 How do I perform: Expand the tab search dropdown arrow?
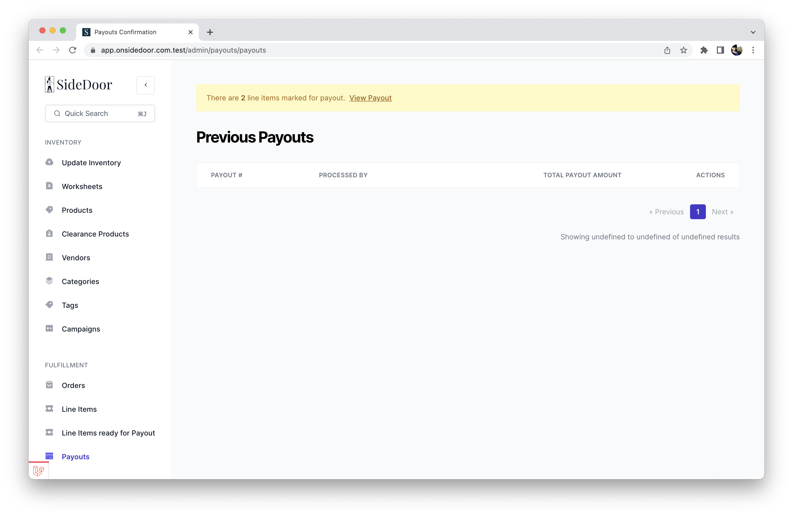pos(753,32)
